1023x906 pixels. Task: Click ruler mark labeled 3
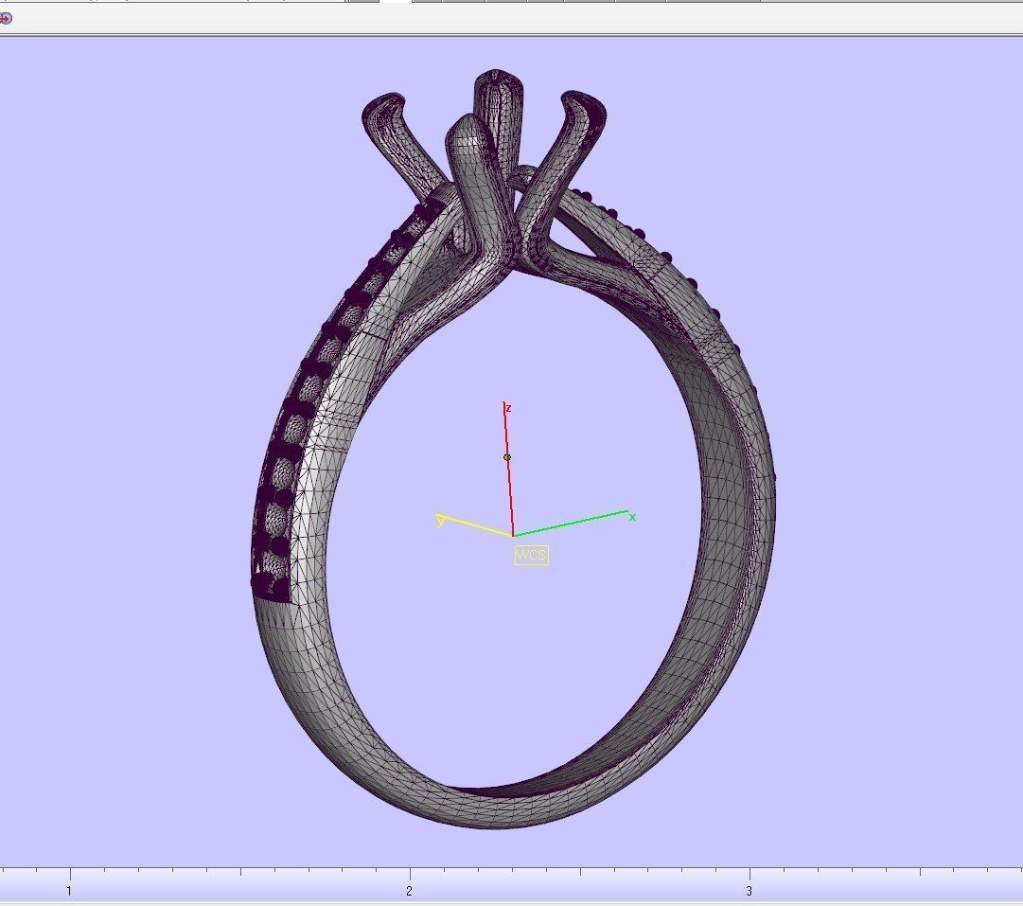click(x=749, y=891)
